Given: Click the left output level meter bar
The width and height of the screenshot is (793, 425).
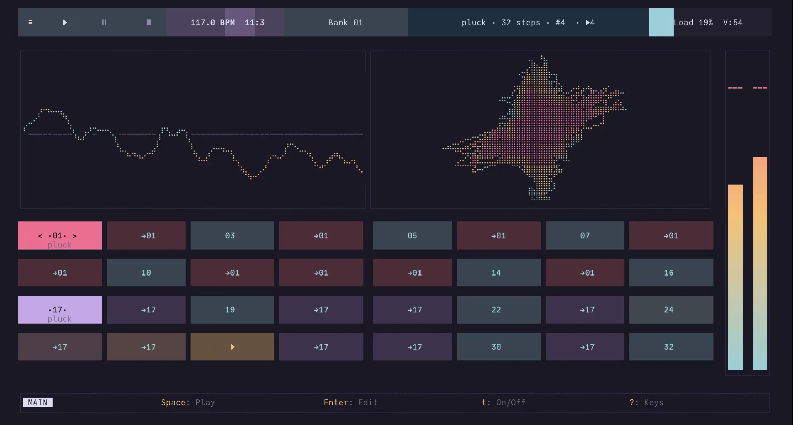Looking at the screenshot, I should pos(735,277).
